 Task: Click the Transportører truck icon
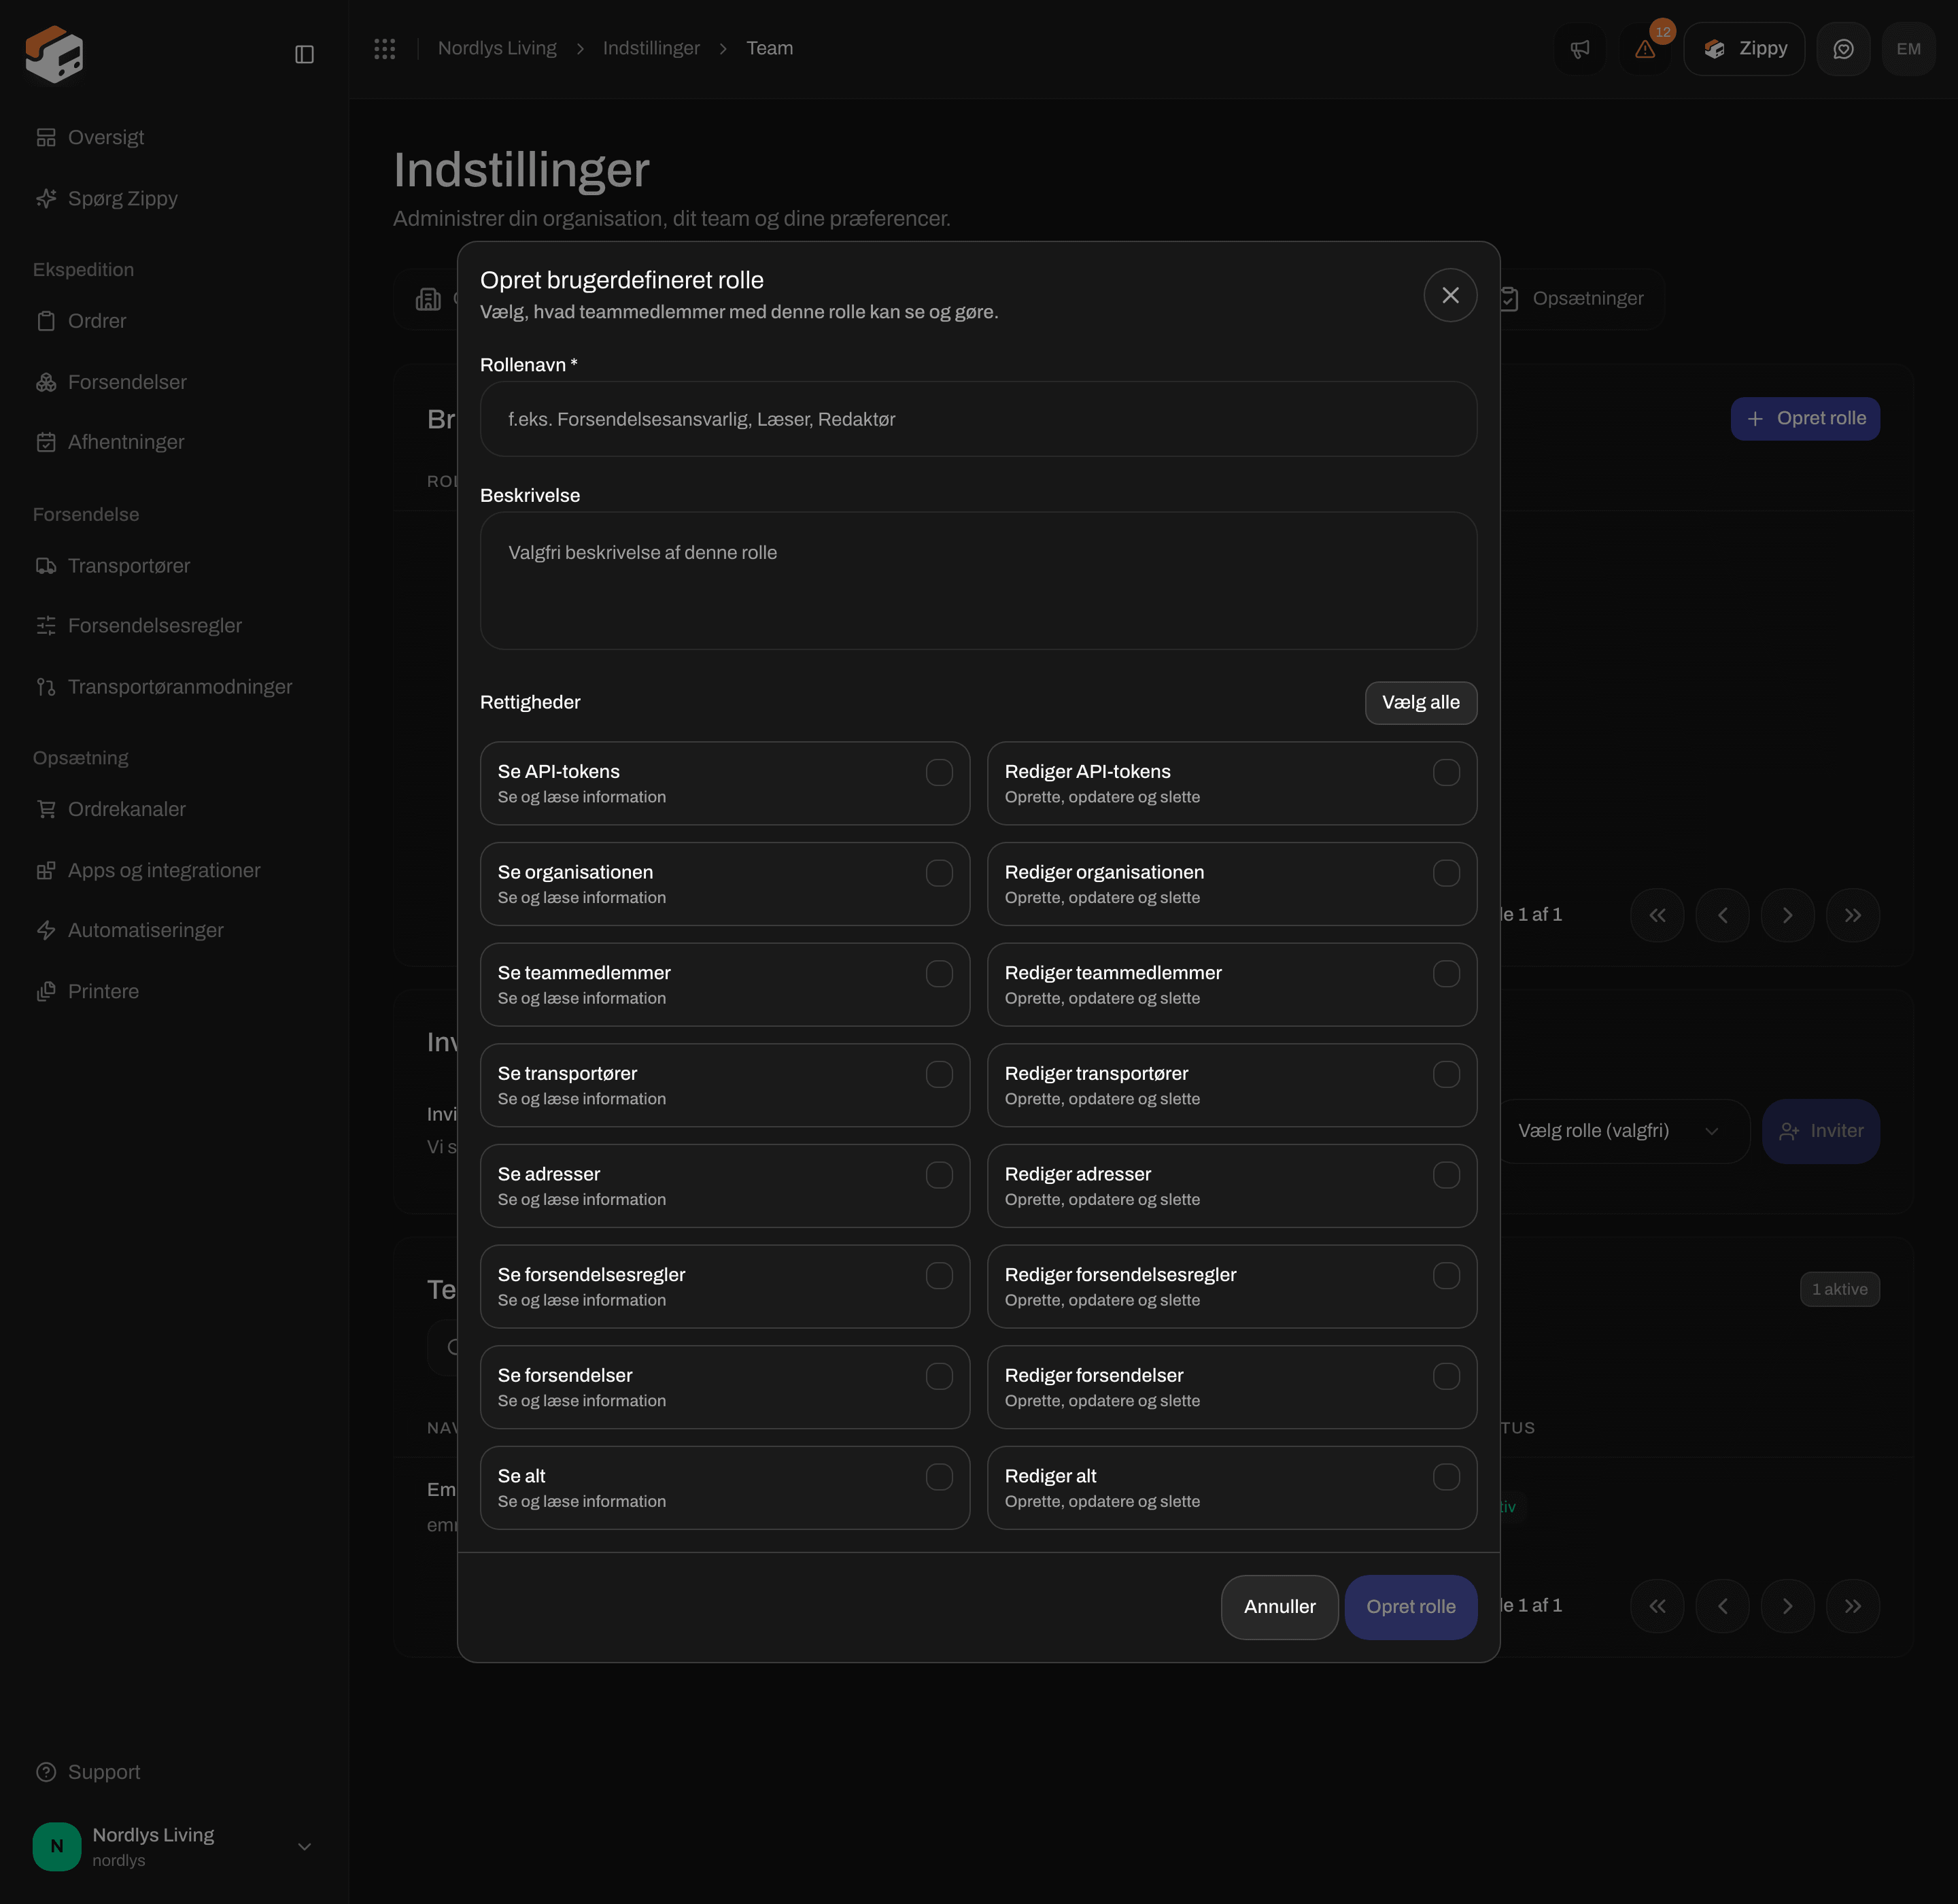coord(46,566)
